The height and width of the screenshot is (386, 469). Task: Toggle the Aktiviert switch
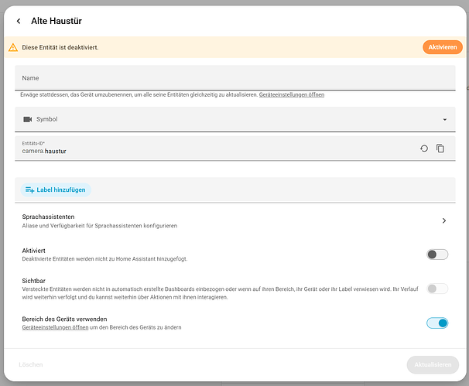[437, 254]
